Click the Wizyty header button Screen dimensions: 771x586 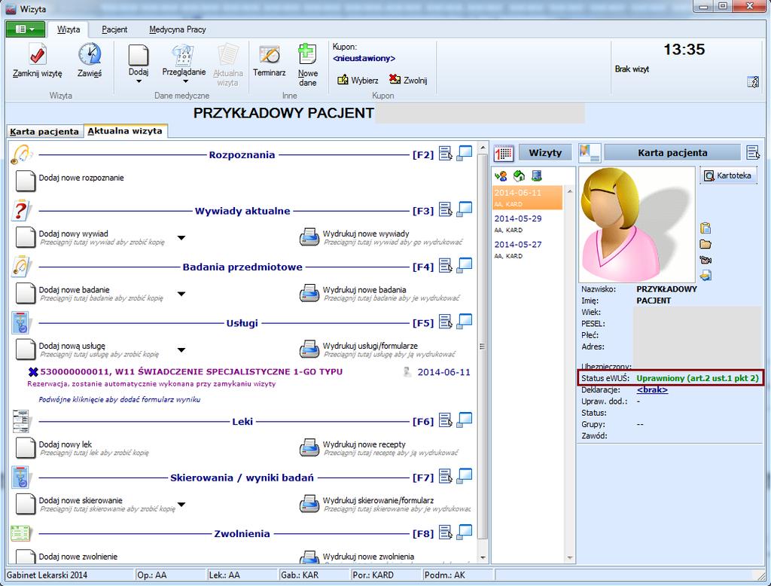[545, 153]
